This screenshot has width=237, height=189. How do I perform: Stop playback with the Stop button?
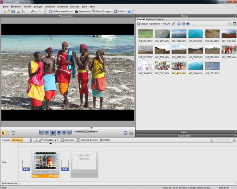59,132
